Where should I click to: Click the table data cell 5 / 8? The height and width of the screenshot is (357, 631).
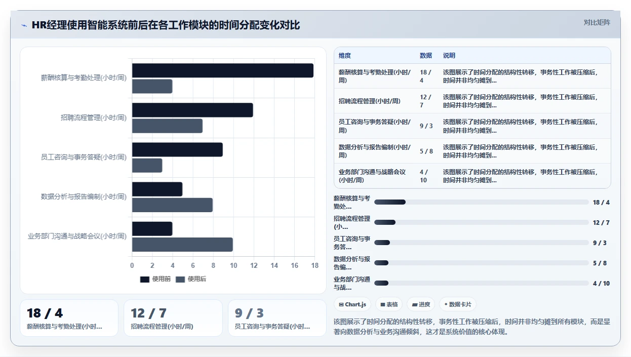pos(427,151)
